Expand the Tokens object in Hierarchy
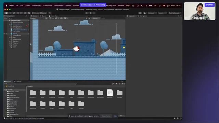This screenshot has height=123, width=219. (x=10, y=43)
